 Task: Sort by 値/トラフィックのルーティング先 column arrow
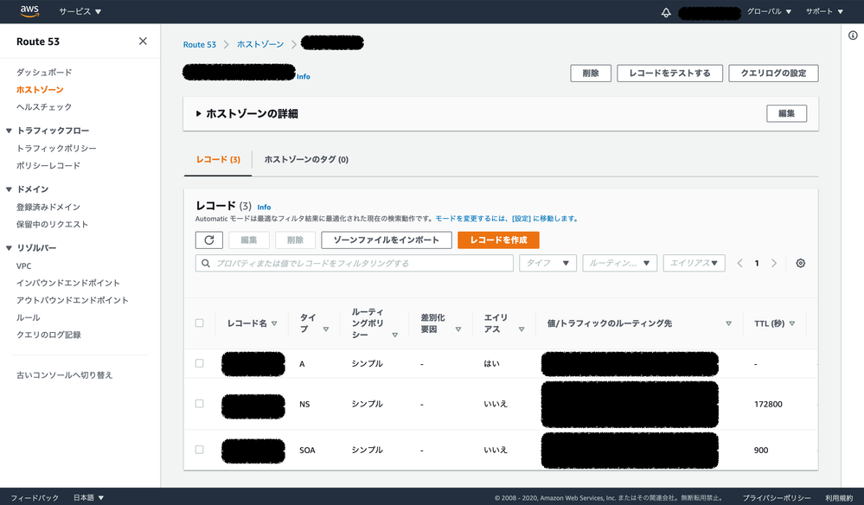[728, 323]
